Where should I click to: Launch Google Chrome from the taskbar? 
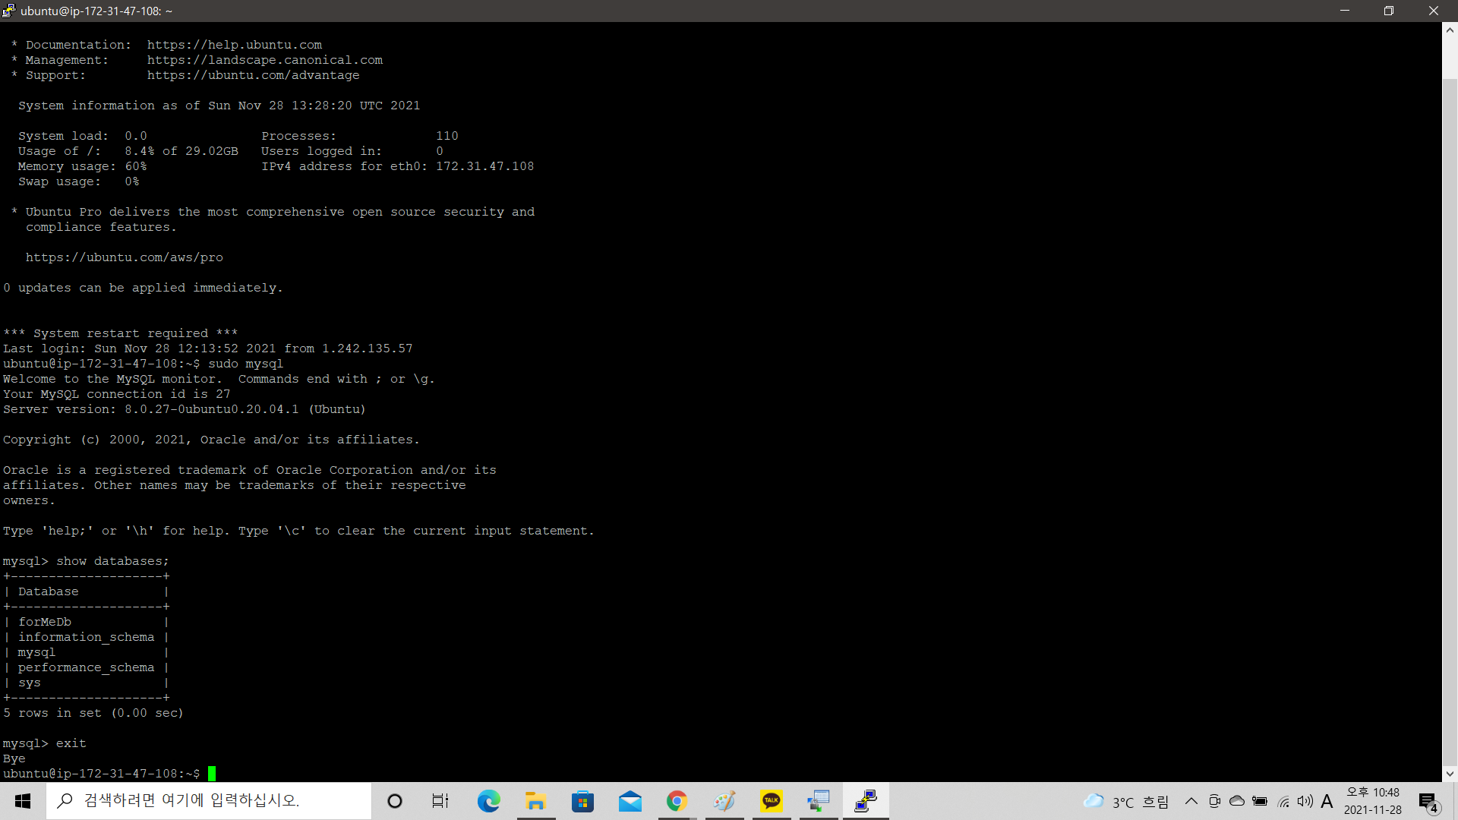[677, 801]
